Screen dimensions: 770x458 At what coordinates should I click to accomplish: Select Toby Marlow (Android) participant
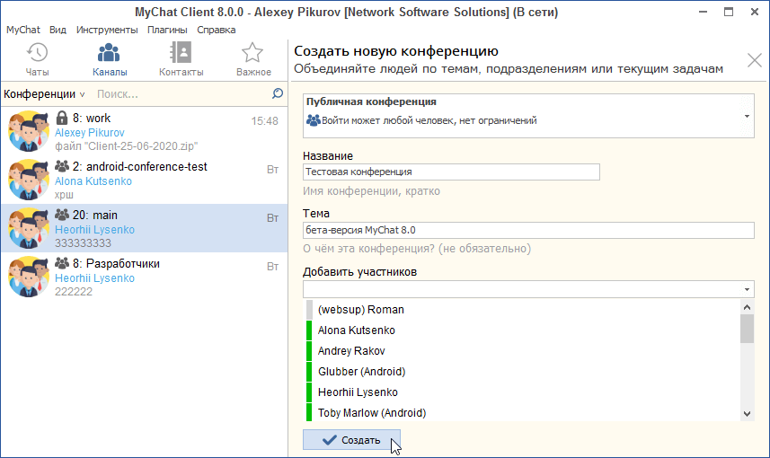[x=371, y=413]
